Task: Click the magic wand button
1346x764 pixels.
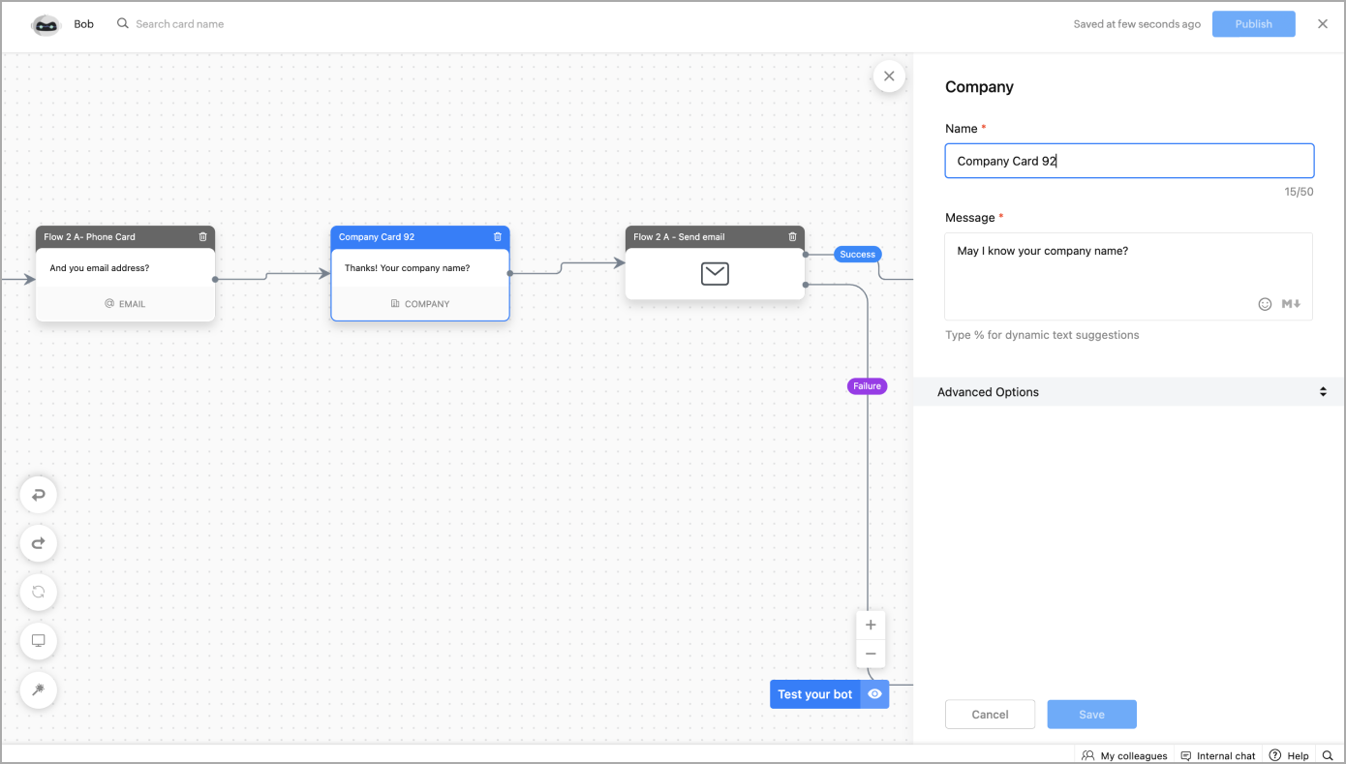Action: [x=39, y=689]
